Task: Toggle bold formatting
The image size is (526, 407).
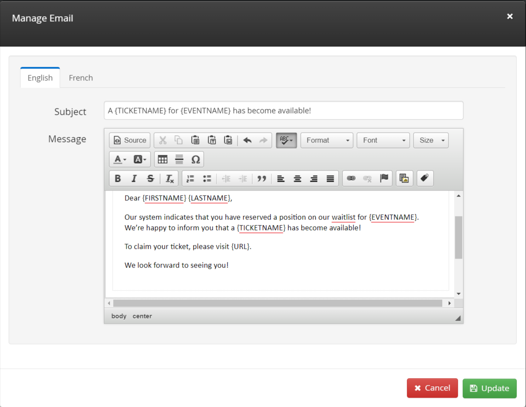Action: 118,179
